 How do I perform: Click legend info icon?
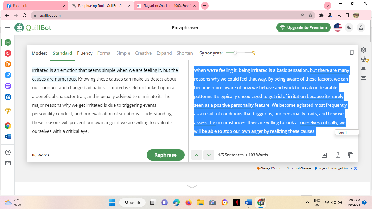click(355, 168)
